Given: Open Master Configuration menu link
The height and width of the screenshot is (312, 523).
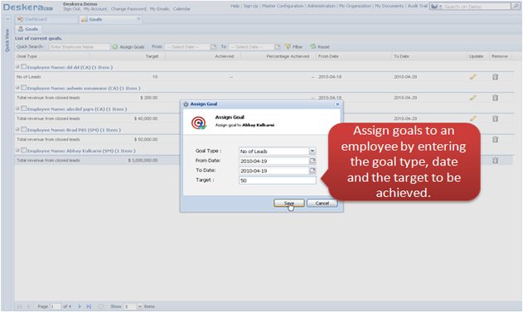Looking at the screenshot, I should click(283, 6).
